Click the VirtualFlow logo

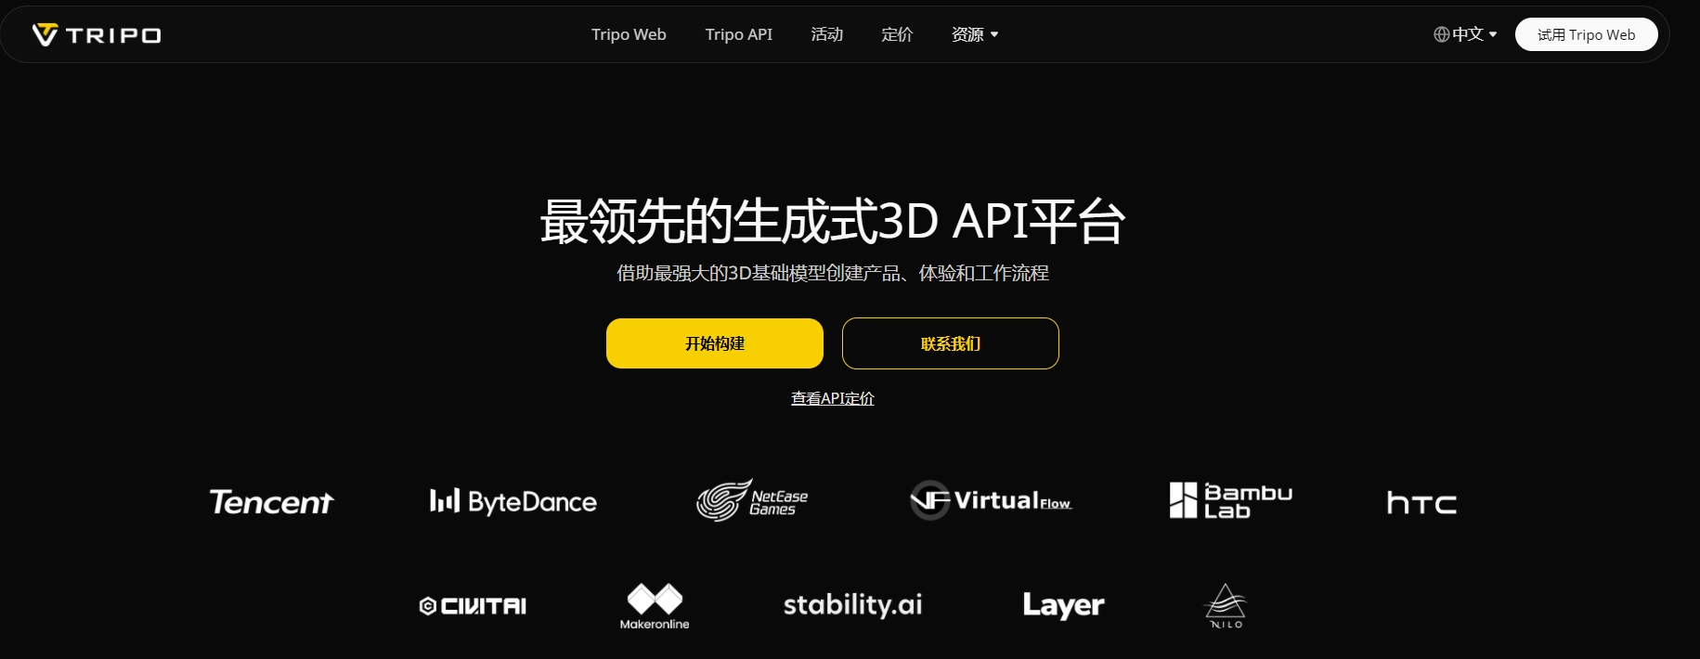991,501
